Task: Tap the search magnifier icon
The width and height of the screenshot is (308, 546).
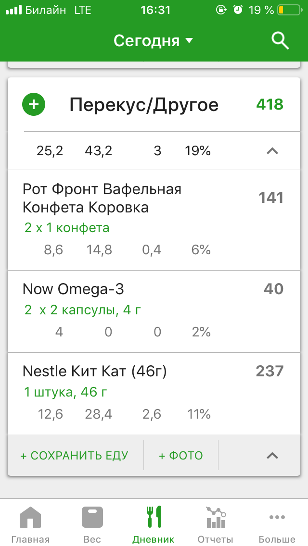Action: 280,41
